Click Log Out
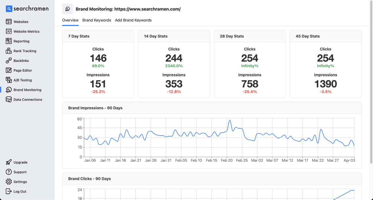The height and width of the screenshot is (200, 373). 20,191
